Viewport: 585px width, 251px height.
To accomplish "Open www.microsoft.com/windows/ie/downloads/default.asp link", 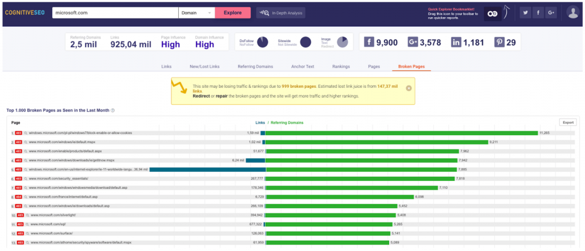I will click(69, 206).
